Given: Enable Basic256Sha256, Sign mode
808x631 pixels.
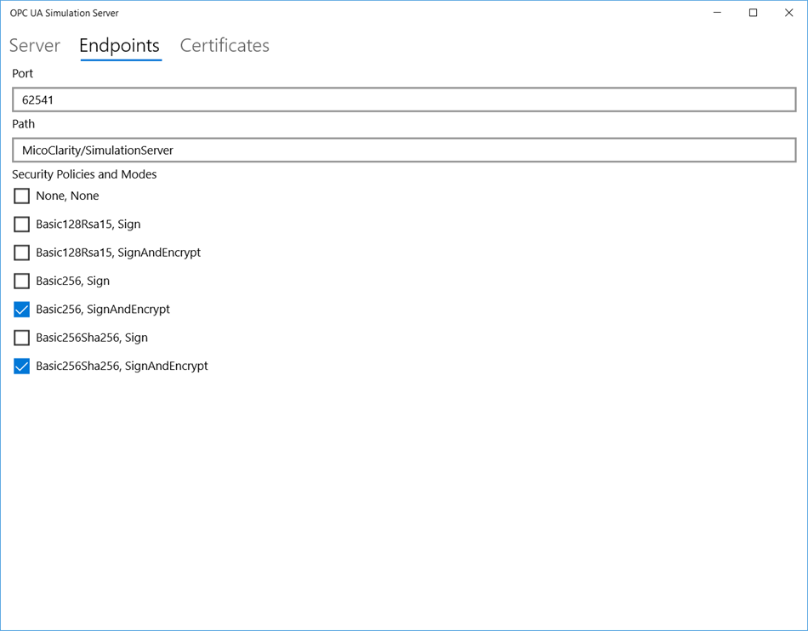Looking at the screenshot, I should coord(21,338).
